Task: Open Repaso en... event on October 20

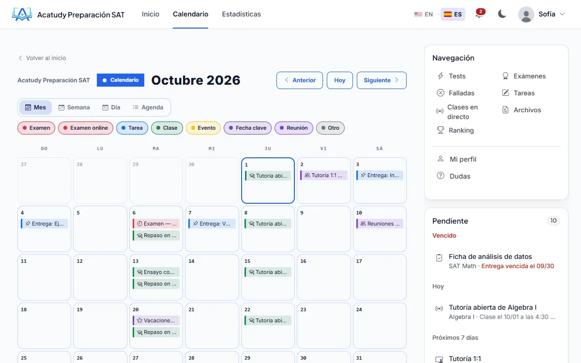Action: click(x=156, y=332)
